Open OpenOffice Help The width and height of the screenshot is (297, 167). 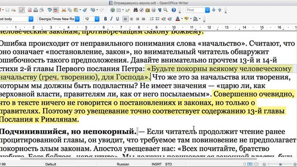point(174,10)
